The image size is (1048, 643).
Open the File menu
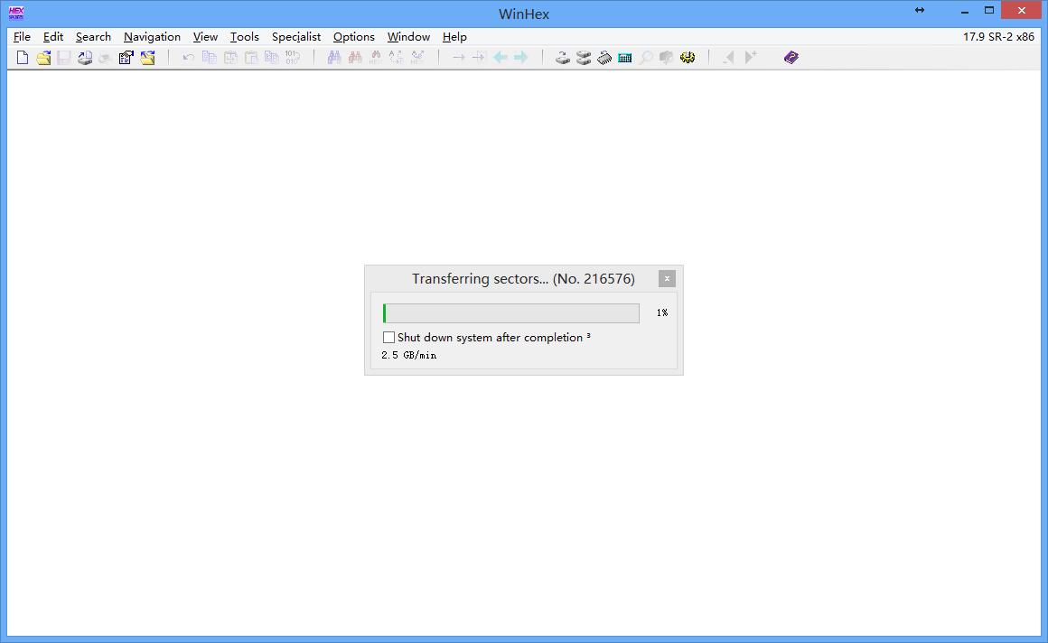pos(22,37)
